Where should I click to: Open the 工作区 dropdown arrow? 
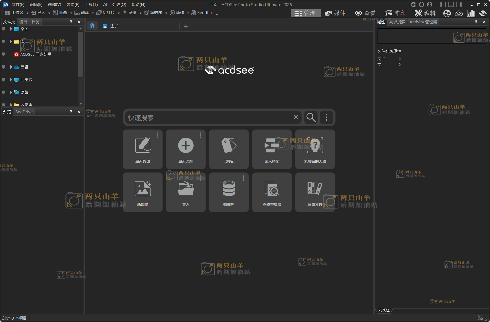[x=27, y=13]
